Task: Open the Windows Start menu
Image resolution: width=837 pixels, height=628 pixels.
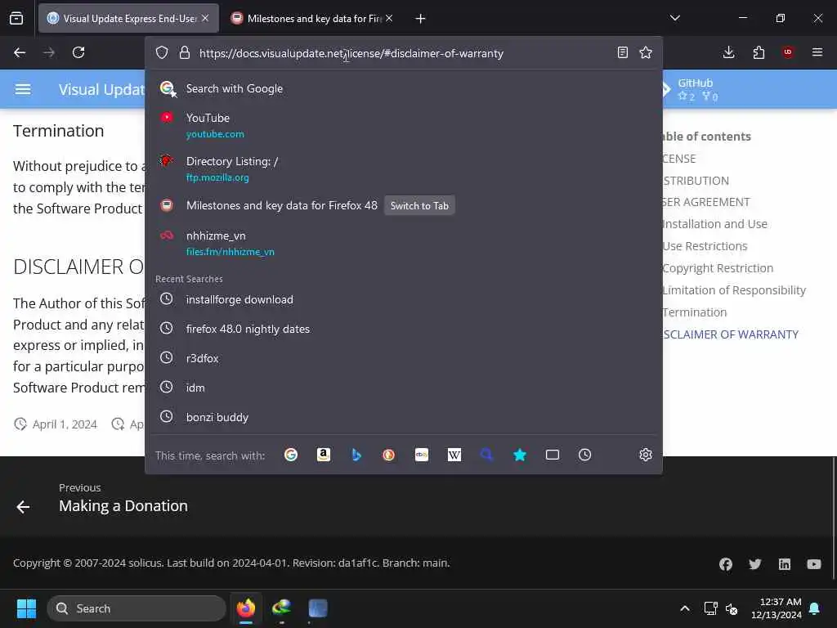Action: click(x=26, y=608)
